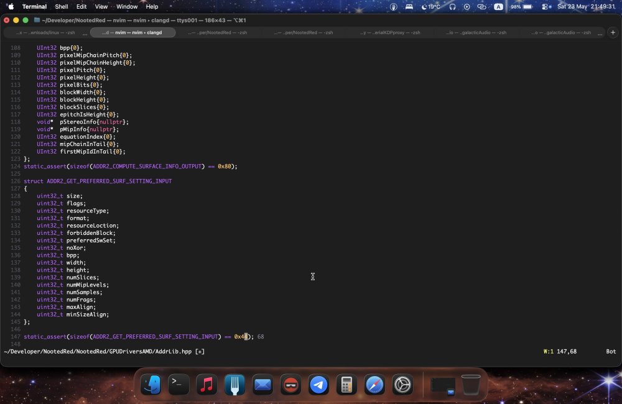Click 'uint32_t minSizeAlign;' line
The width and height of the screenshot is (622, 404).
73,314
